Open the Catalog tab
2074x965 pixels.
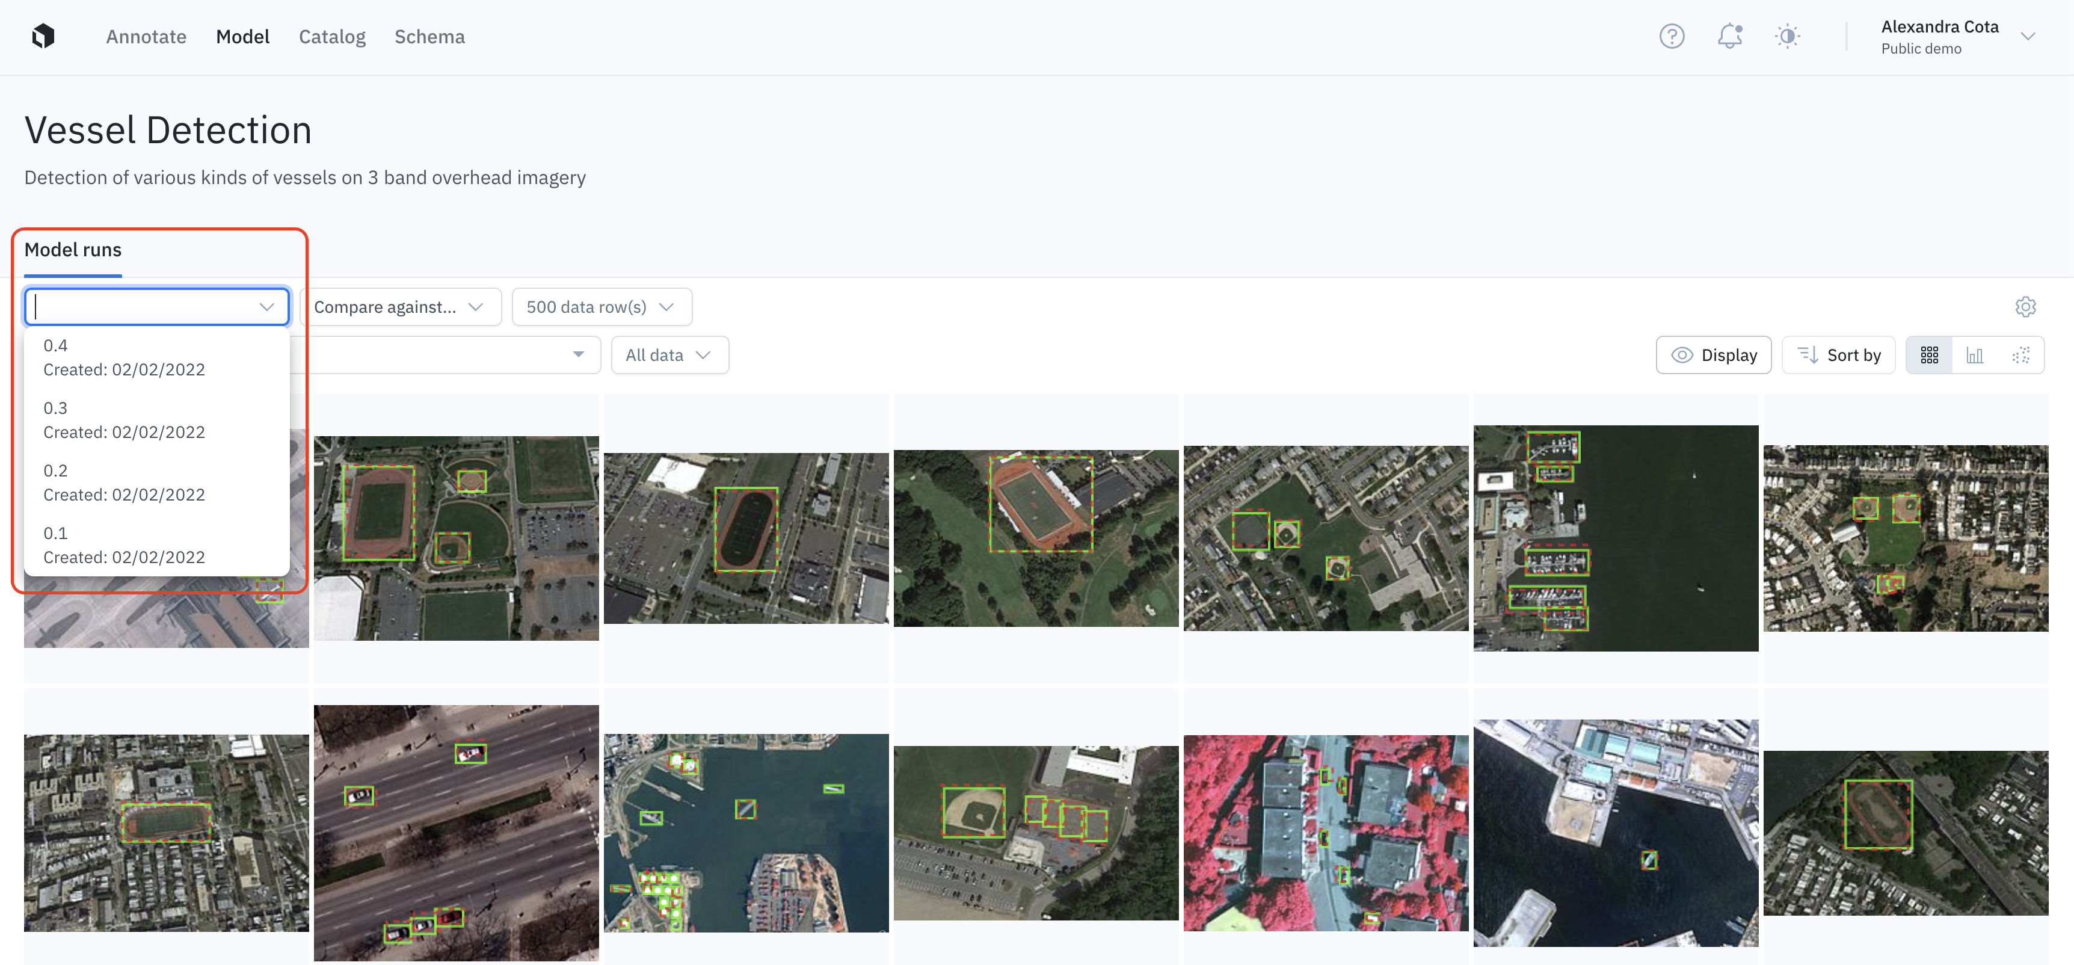[x=331, y=37]
